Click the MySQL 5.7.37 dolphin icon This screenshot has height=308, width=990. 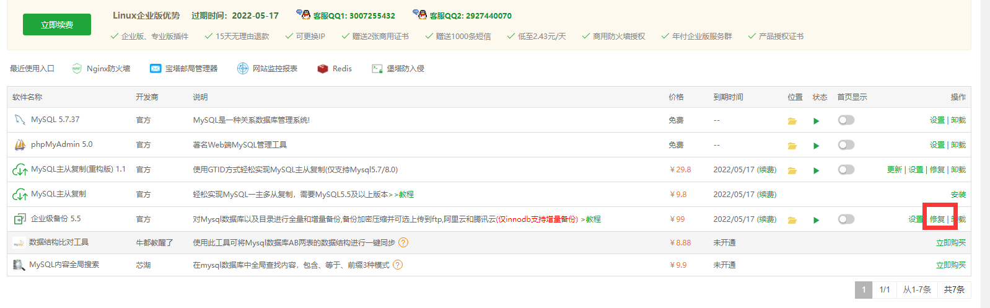(x=20, y=120)
